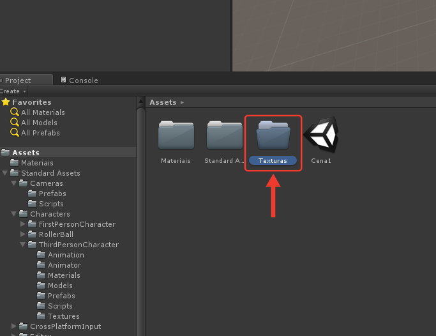Click the Console tab icon
Image resolution: width=436 pixels, height=336 pixels.
[x=63, y=80]
